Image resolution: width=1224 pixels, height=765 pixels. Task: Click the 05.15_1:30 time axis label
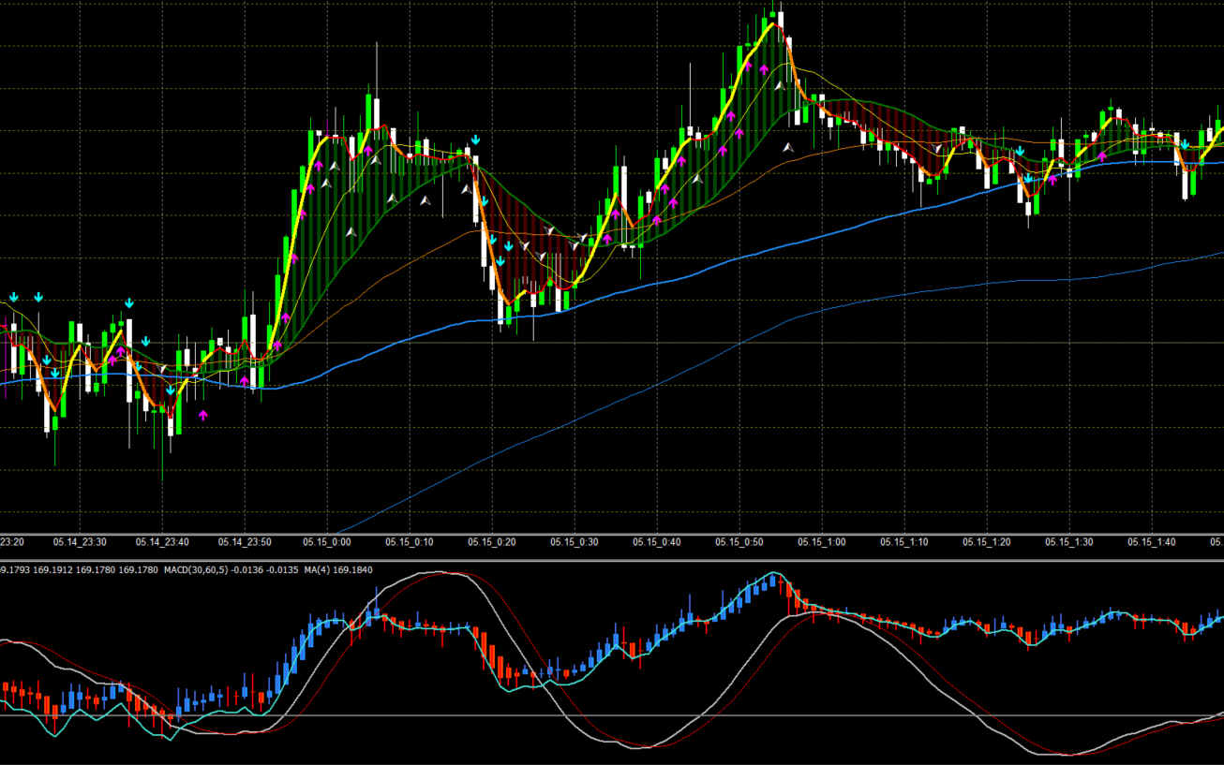point(1069,542)
